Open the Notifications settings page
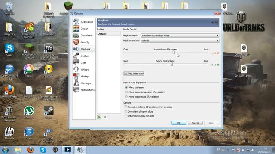Screen dimensions: 275x154 pos(84,90)
